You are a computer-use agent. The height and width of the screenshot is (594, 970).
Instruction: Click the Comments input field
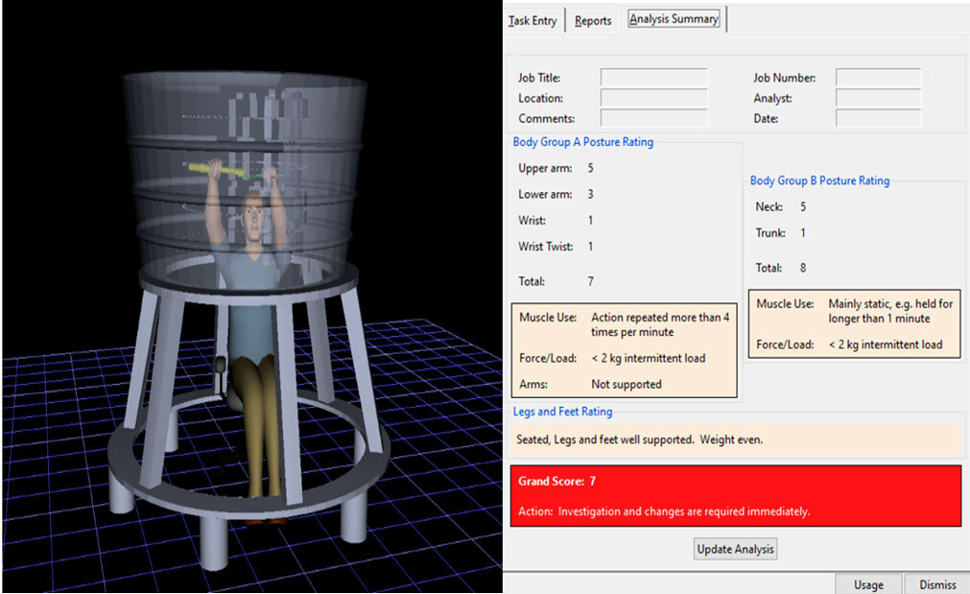coord(654,118)
